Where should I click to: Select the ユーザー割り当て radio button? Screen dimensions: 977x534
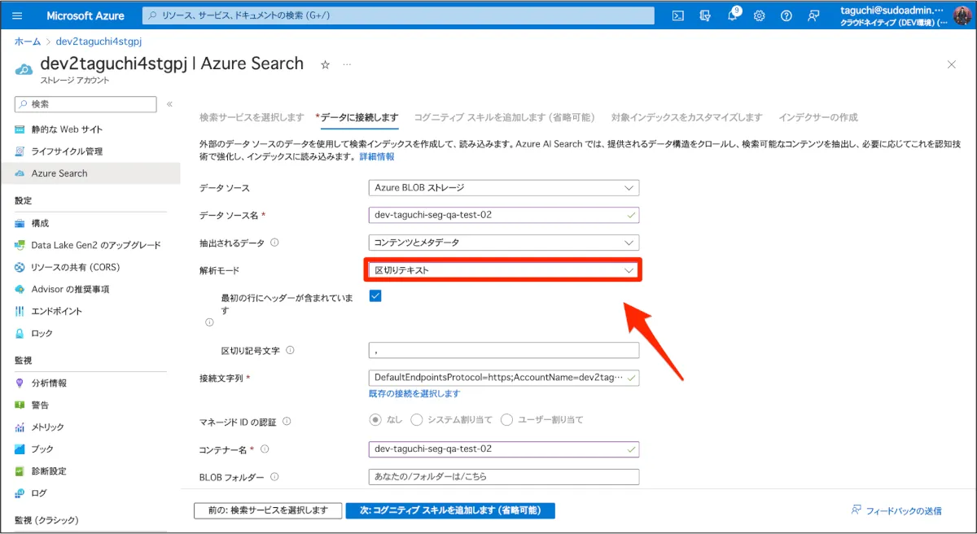[x=506, y=420]
